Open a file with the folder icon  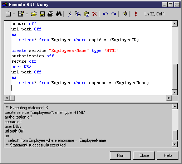tap(34, 14)
